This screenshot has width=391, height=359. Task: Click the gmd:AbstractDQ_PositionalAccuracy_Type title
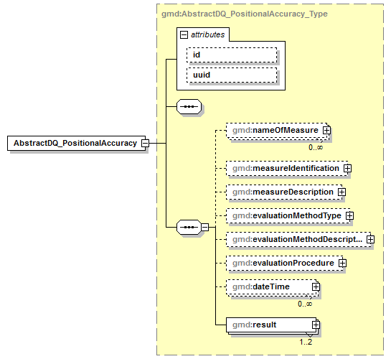pos(245,14)
